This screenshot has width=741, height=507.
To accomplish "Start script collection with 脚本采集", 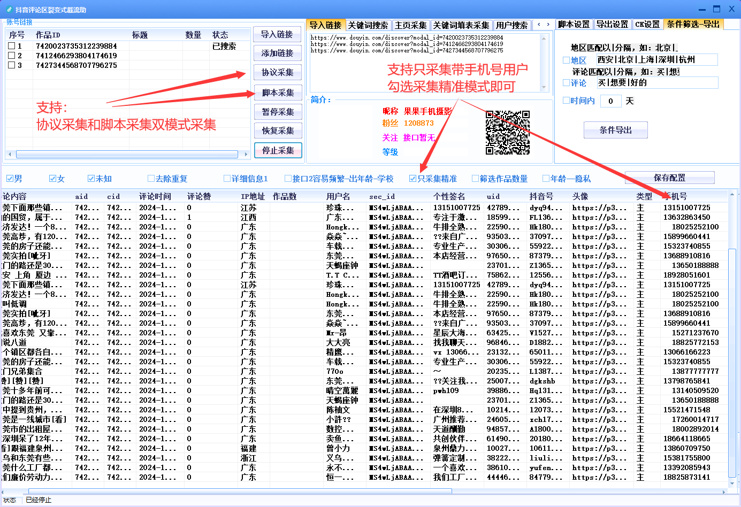I will (279, 91).
